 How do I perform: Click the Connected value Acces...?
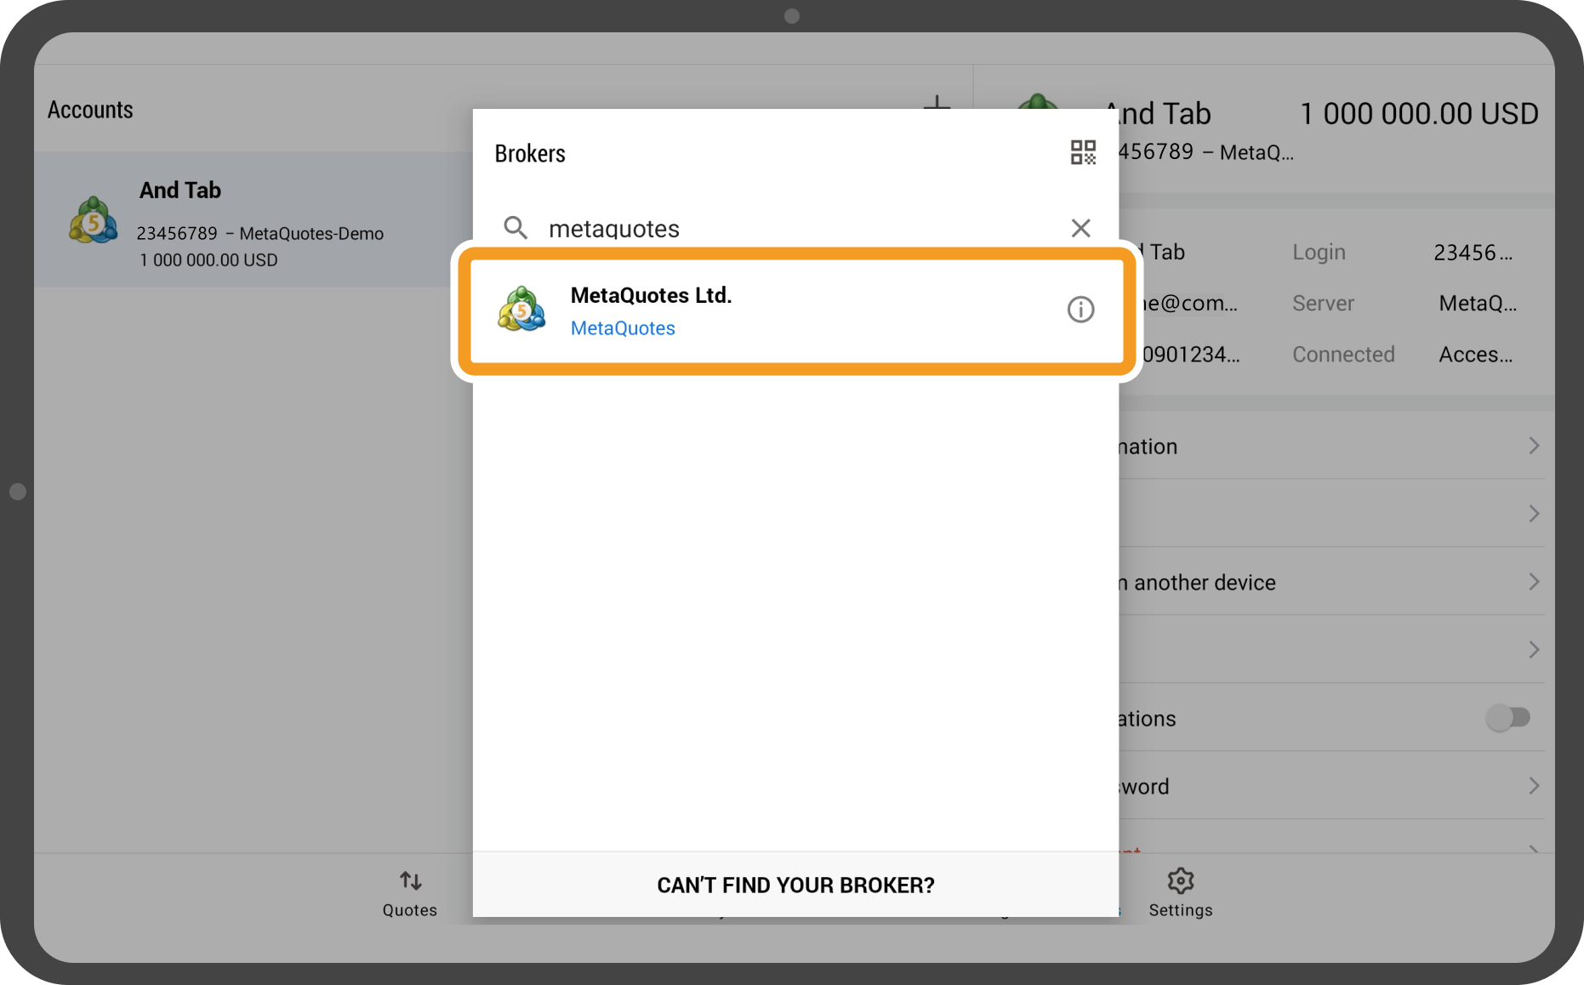[x=1476, y=355]
